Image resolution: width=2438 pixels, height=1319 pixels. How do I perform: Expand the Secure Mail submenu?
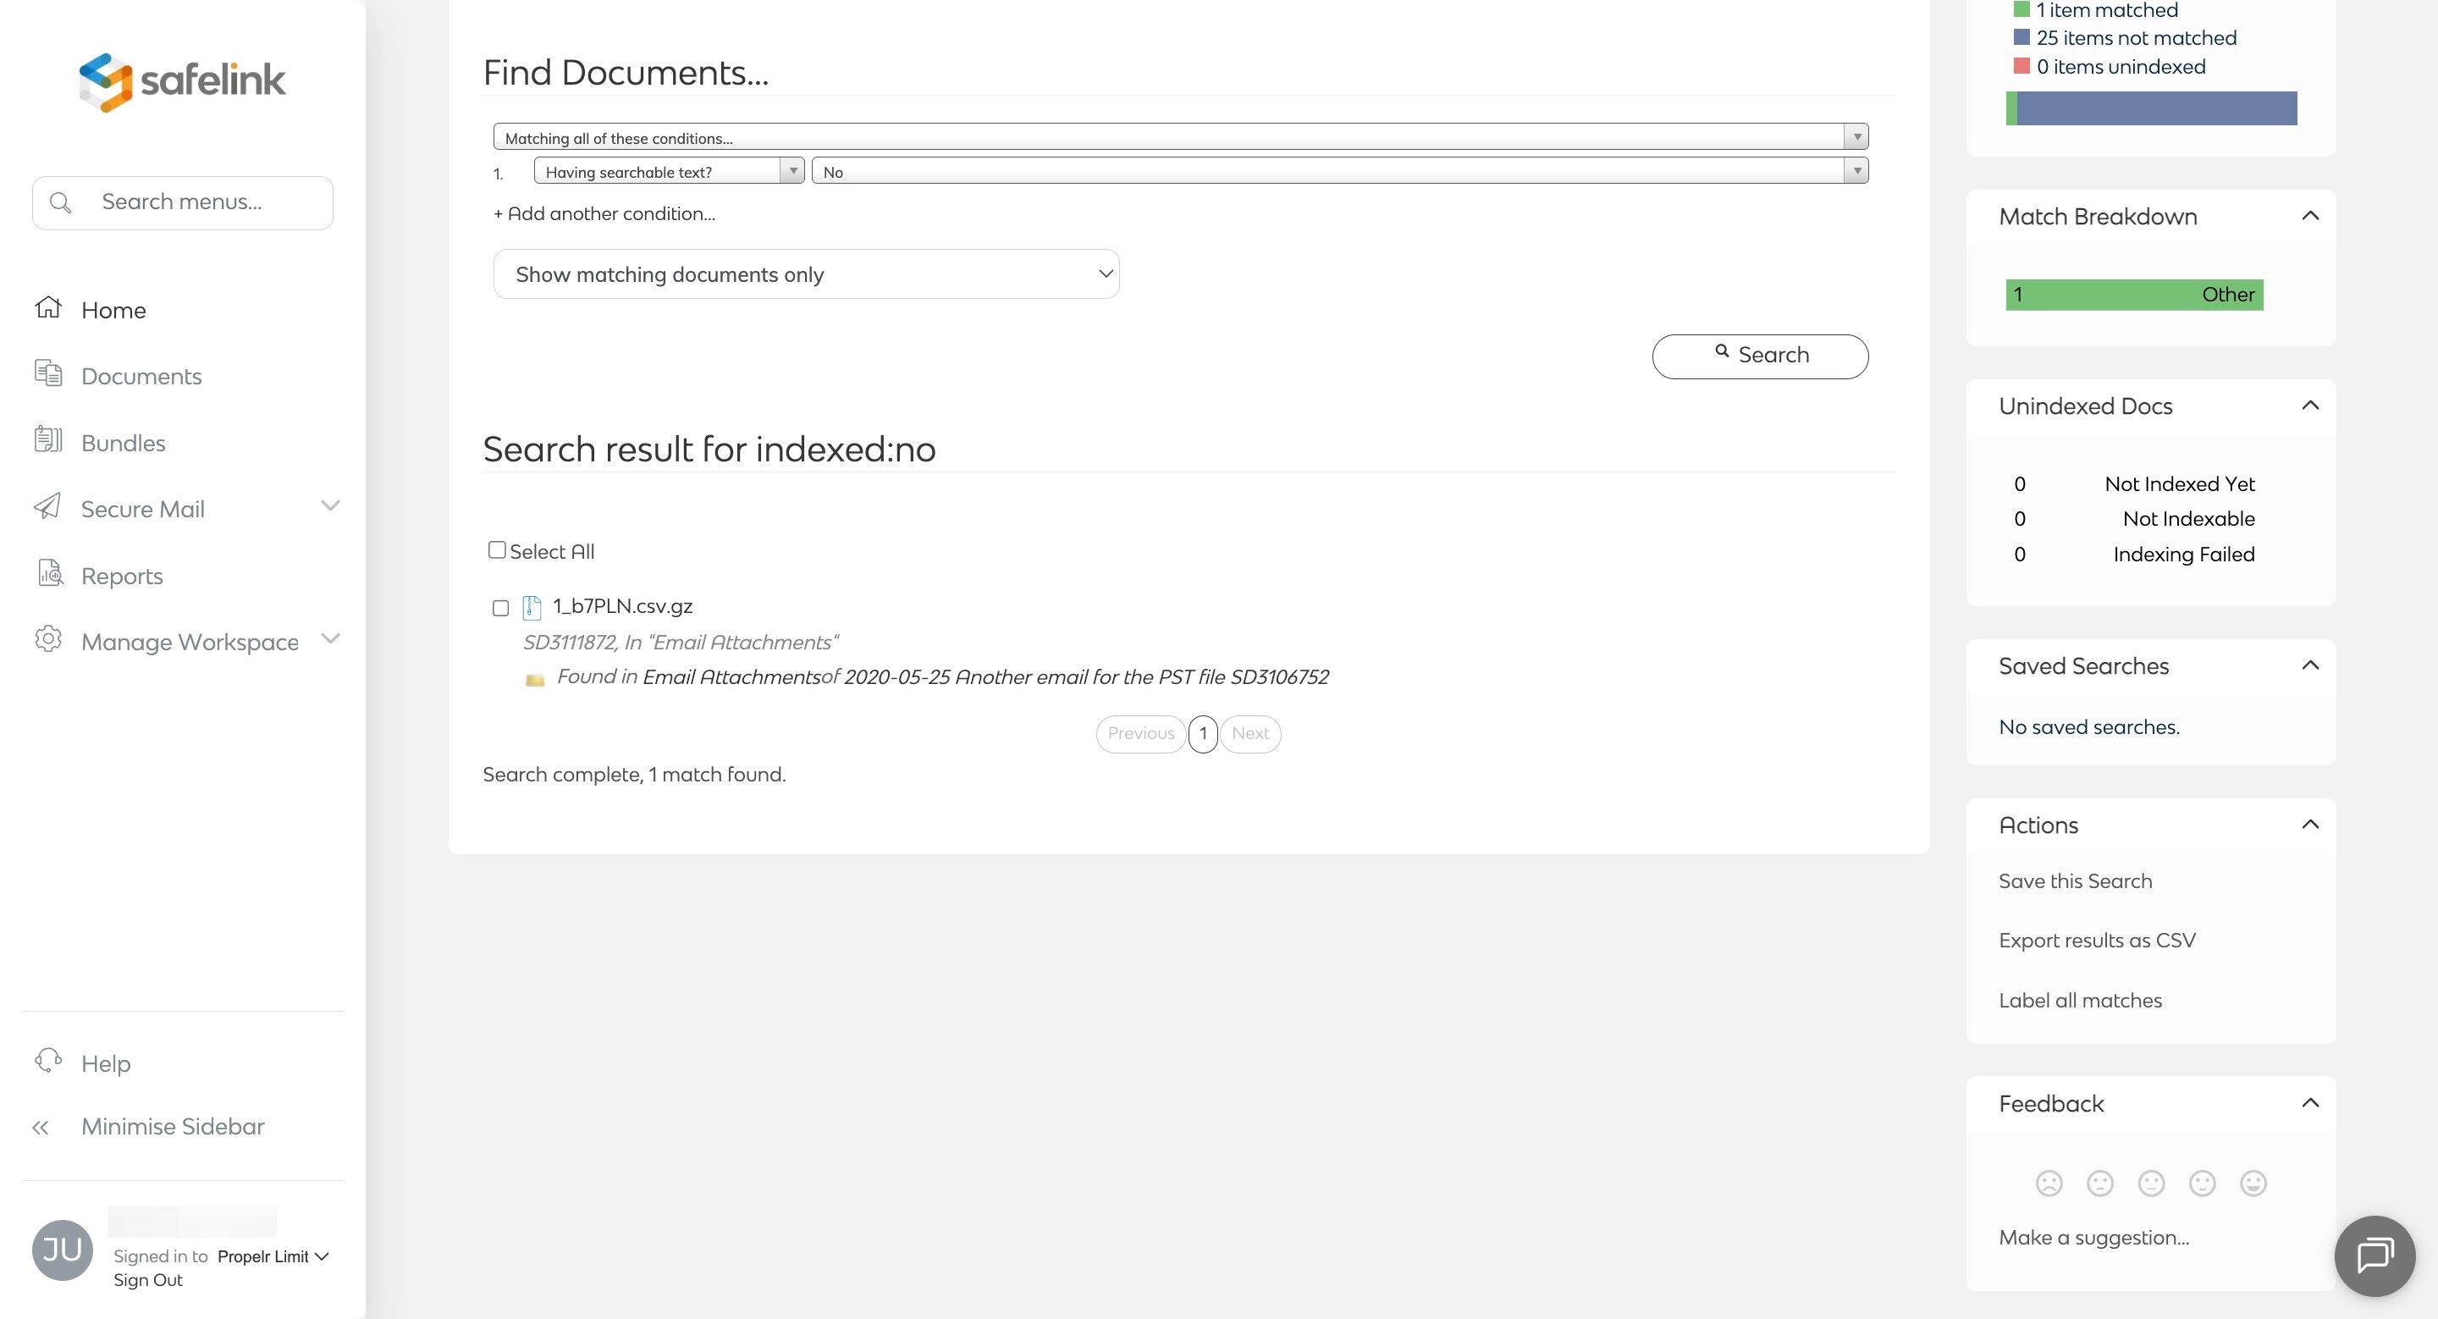[x=329, y=507]
